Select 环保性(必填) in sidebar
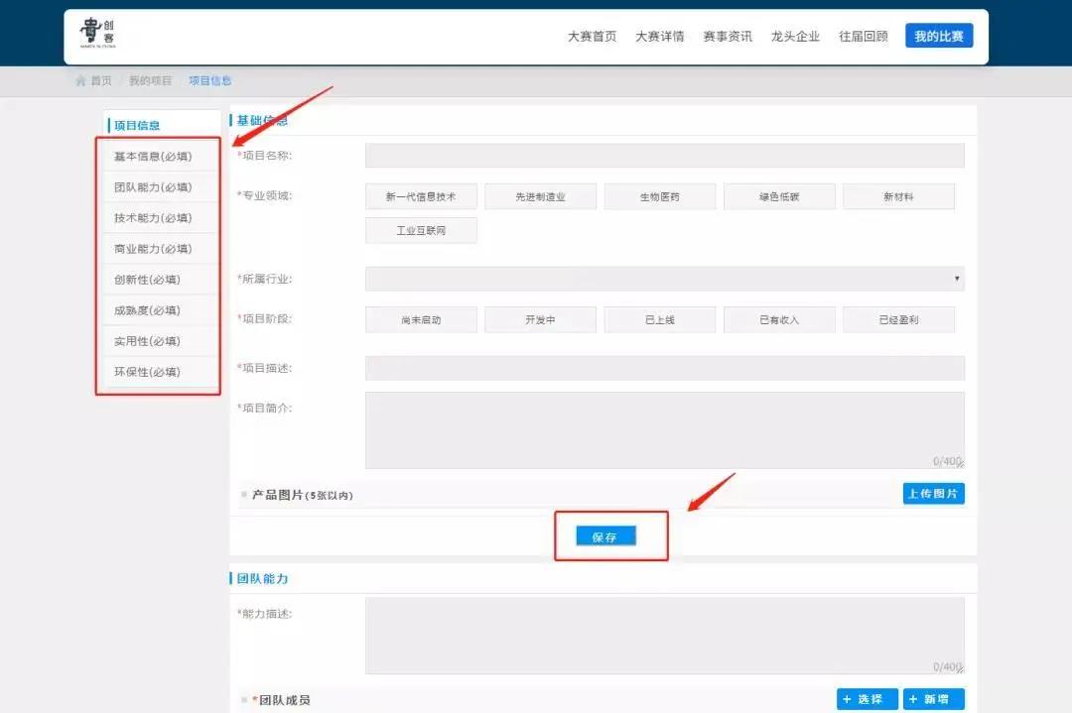The width and height of the screenshot is (1072, 713). coord(147,372)
